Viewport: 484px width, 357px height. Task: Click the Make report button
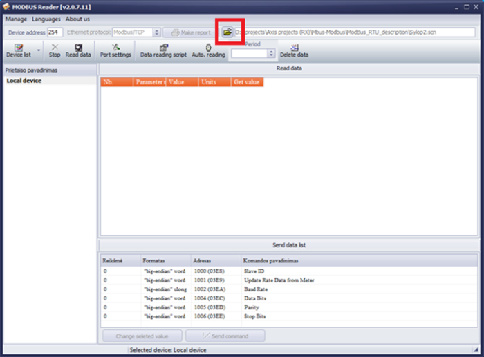pos(189,32)
